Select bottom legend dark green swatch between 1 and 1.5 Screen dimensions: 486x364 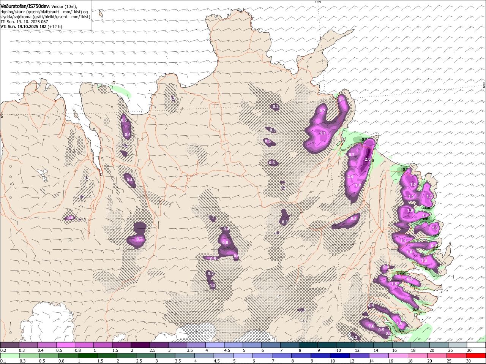click(x=88, y=356)
